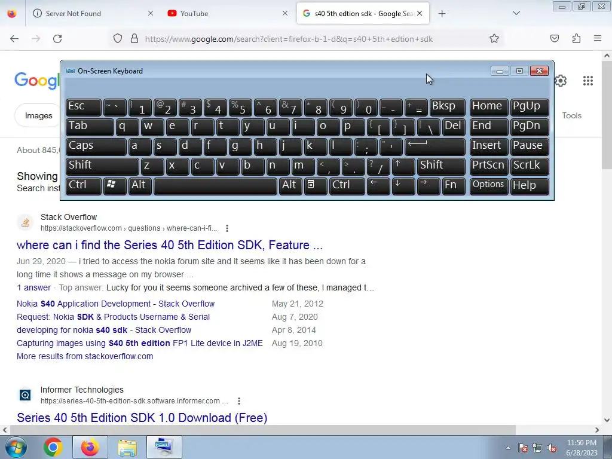This screenshot has height=459, width=612.
Task: Open the Google search Tools
Action: coord(571,115)
